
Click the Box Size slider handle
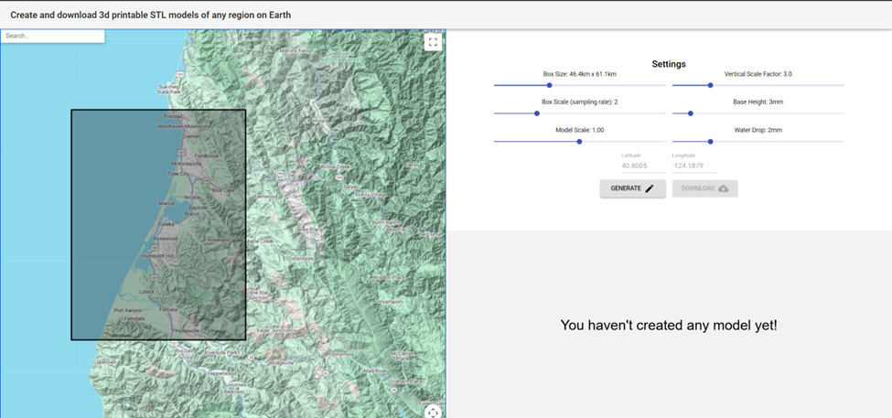coord(549,85)
